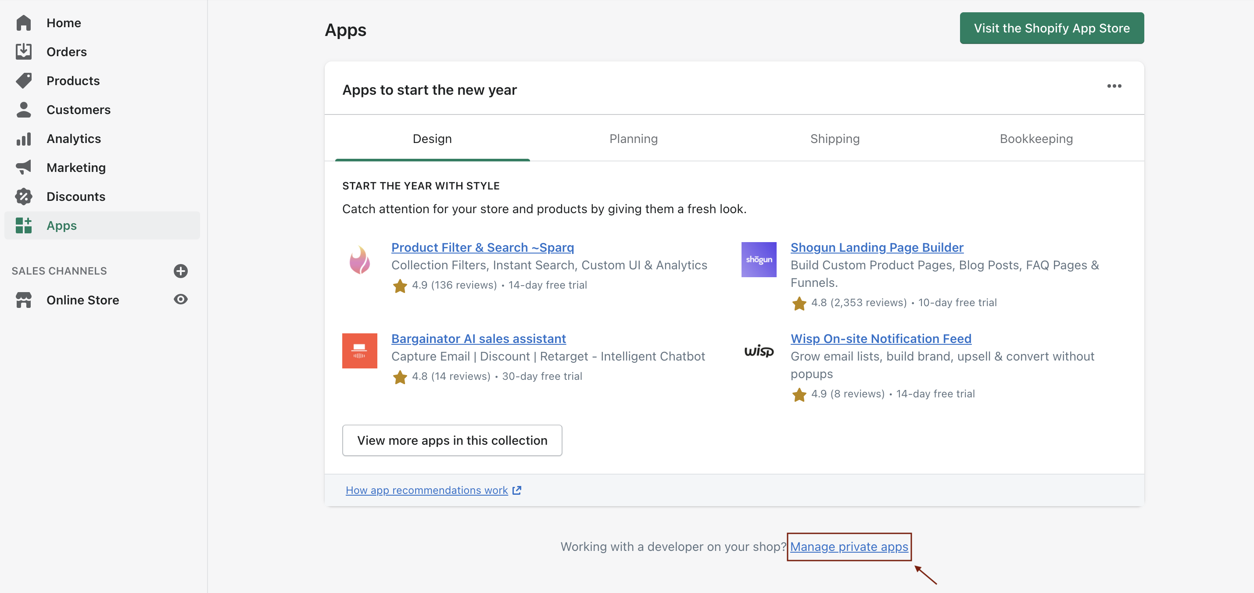This screenshot has width=1254, height=593.
Task: Click the Marketing megaphone icon
Action: (23, 168)
